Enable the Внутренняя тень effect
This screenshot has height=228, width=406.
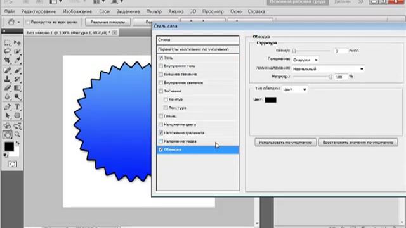pyautogui.click(x=160, y=66)
